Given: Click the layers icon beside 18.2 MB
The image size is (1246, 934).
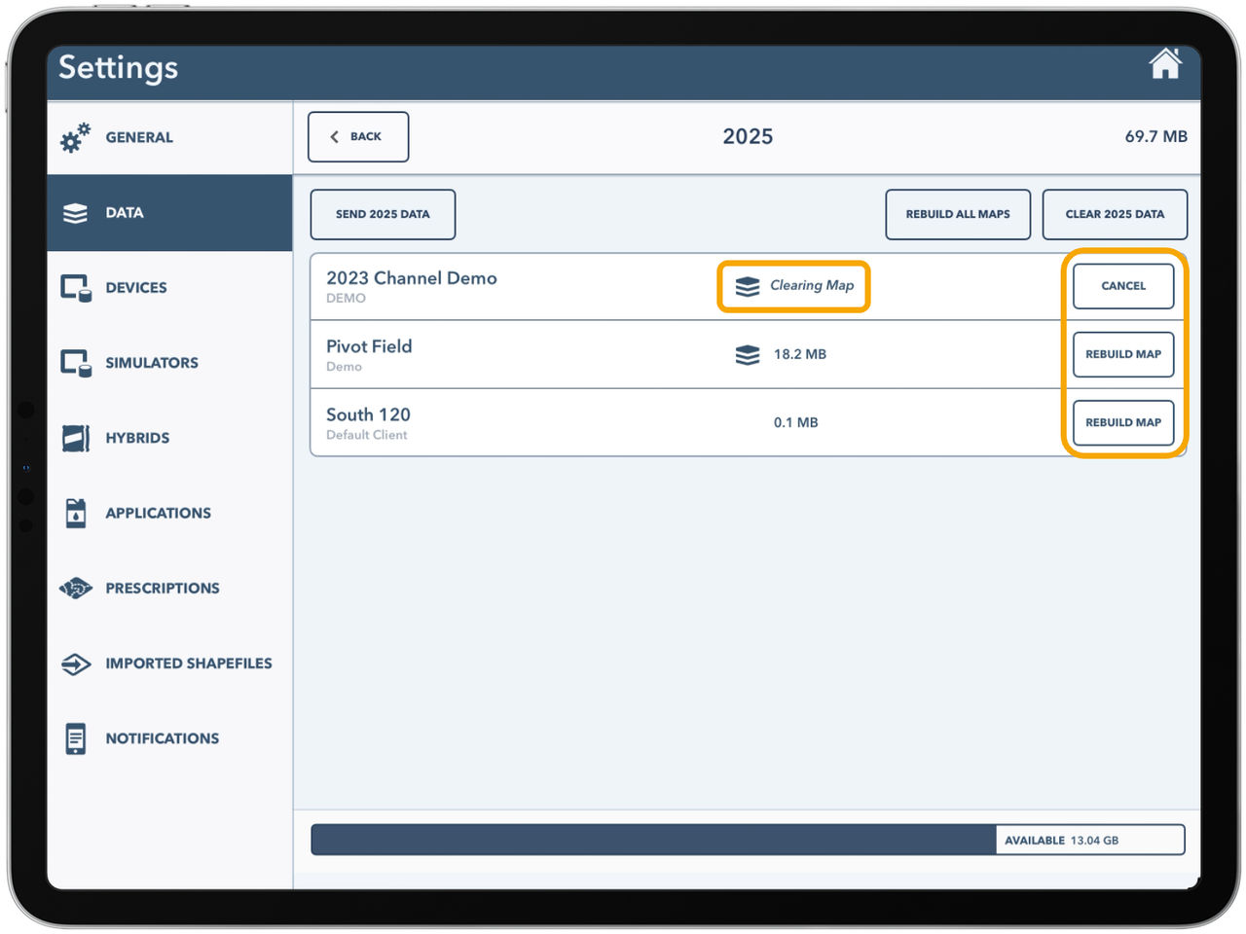Looking at the screenshot, I should pyautogui.click(x=747, y=354).
